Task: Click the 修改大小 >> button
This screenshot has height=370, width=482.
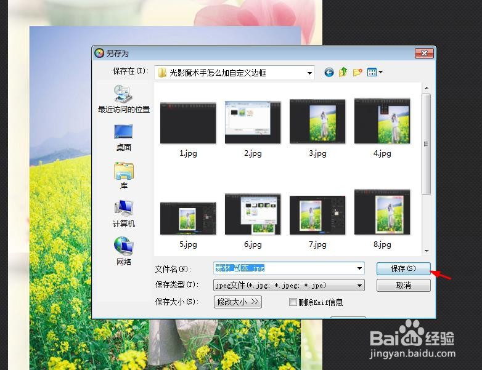Action: click(238, 302)
